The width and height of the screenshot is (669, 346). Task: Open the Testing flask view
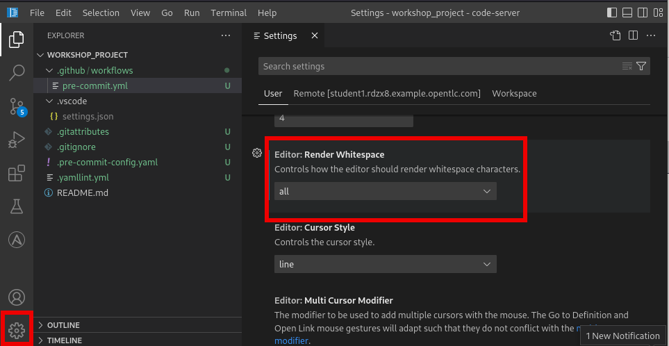(16, 207)
